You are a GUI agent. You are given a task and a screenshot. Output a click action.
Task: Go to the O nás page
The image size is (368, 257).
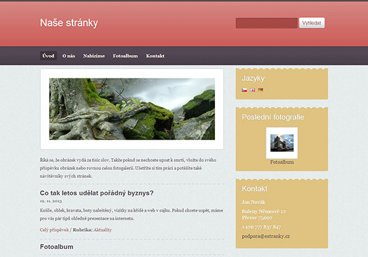pos(69,56)
